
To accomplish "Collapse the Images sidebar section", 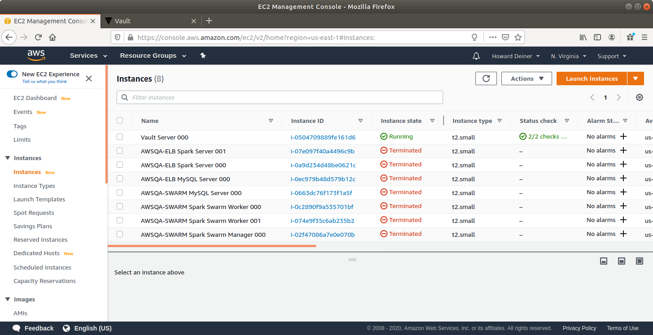I will [x=8, y=299].
